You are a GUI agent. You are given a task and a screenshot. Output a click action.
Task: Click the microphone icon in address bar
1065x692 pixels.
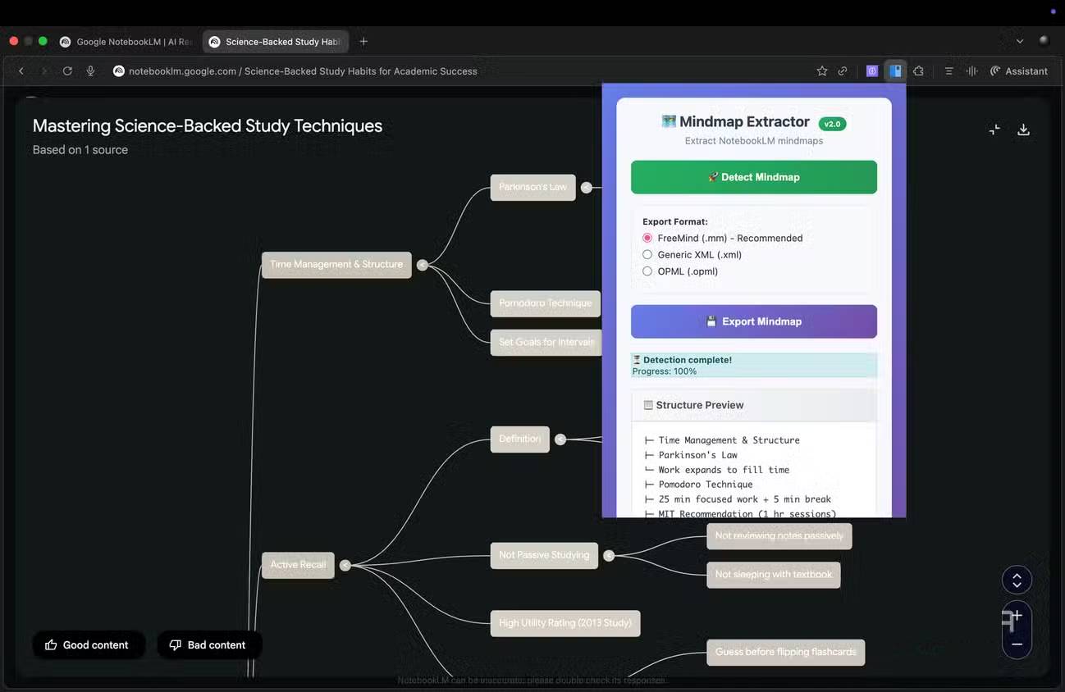(x=91, y=71)
